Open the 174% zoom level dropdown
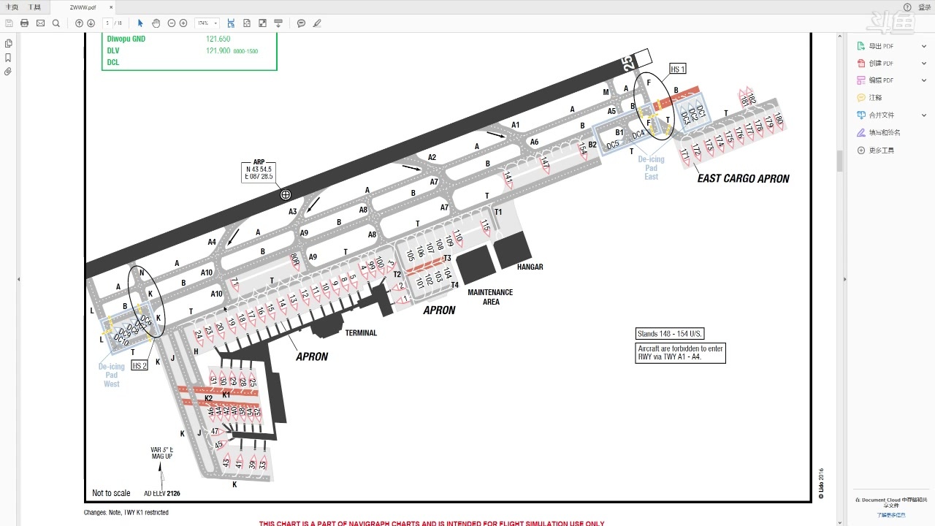The image size is (935, 526). pos(207,23)
